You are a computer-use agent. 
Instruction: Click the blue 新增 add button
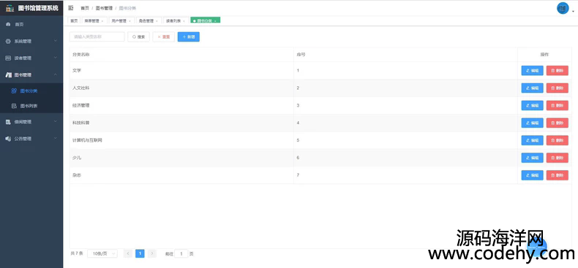click(x=188, y=37)
